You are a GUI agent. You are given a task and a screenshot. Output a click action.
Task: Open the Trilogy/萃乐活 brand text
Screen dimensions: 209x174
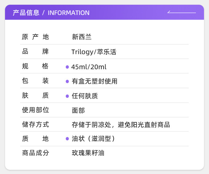pyautogui.click(x=94, y=52)
